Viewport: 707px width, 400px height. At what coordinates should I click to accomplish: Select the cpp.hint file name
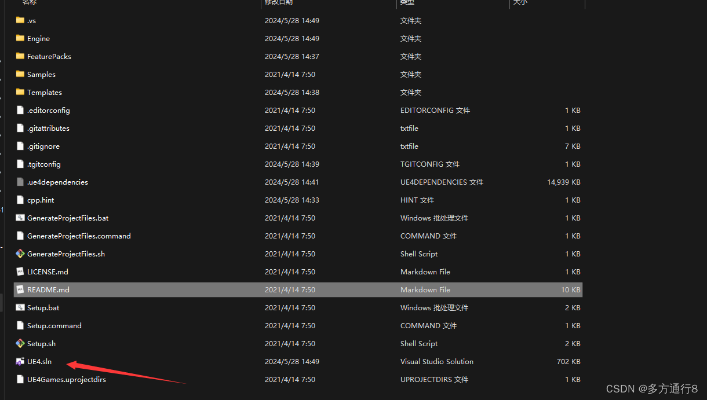[x=41, y=200]
